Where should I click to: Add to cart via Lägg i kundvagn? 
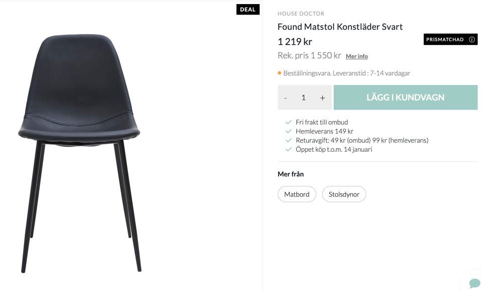tap(405, 97)
